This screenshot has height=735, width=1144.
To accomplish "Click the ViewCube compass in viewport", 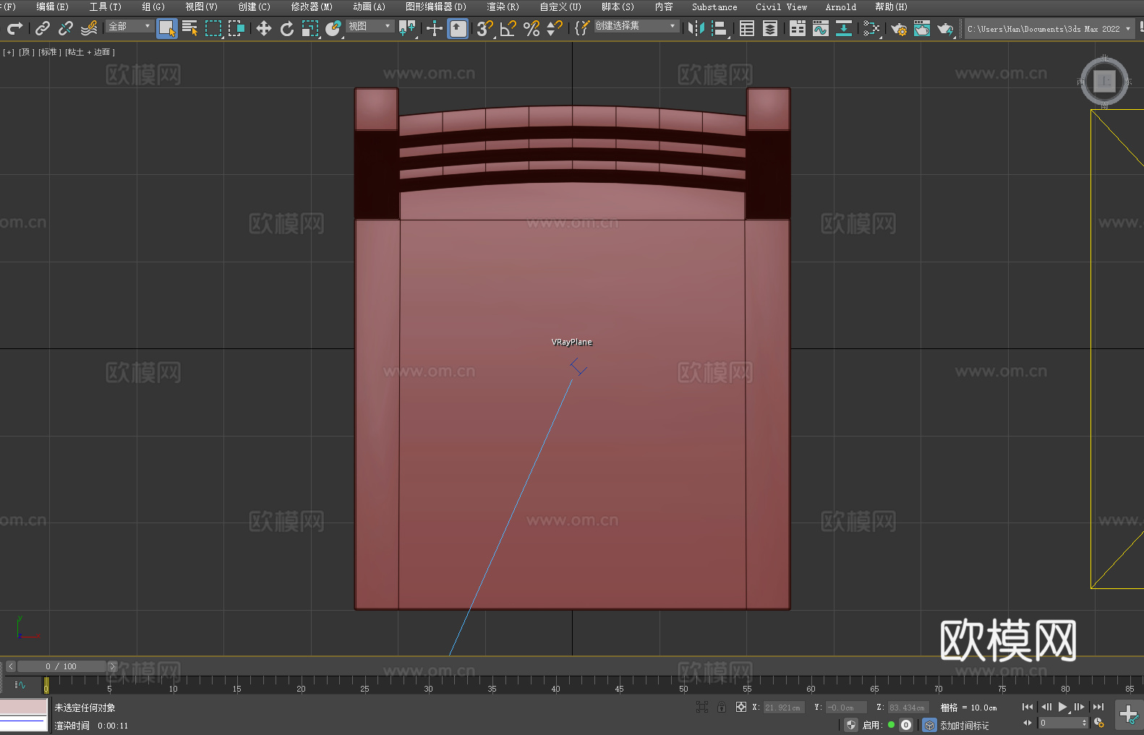I will pos(1104,81).
